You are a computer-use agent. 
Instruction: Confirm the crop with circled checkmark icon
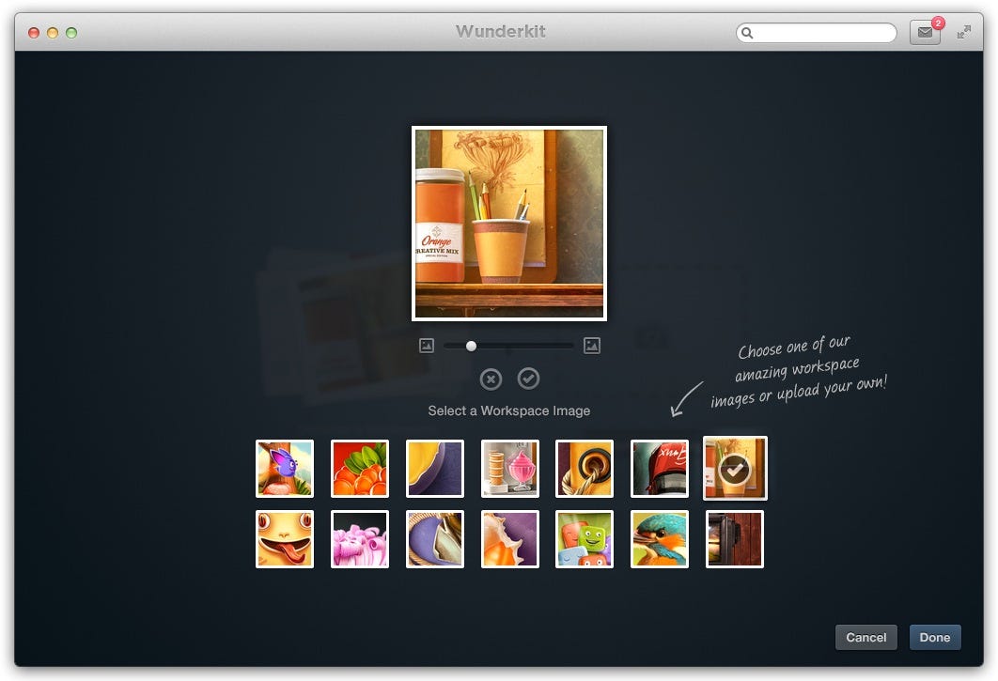point(528,379)
